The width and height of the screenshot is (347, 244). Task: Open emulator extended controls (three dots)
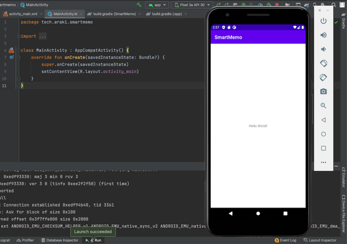click(x=323, y=162)
